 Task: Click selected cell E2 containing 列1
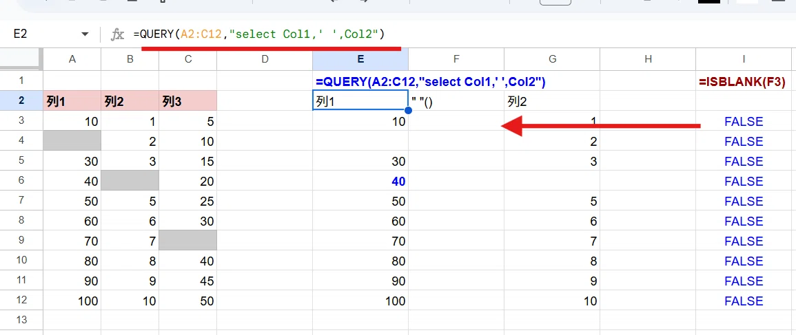click(360, 101)
